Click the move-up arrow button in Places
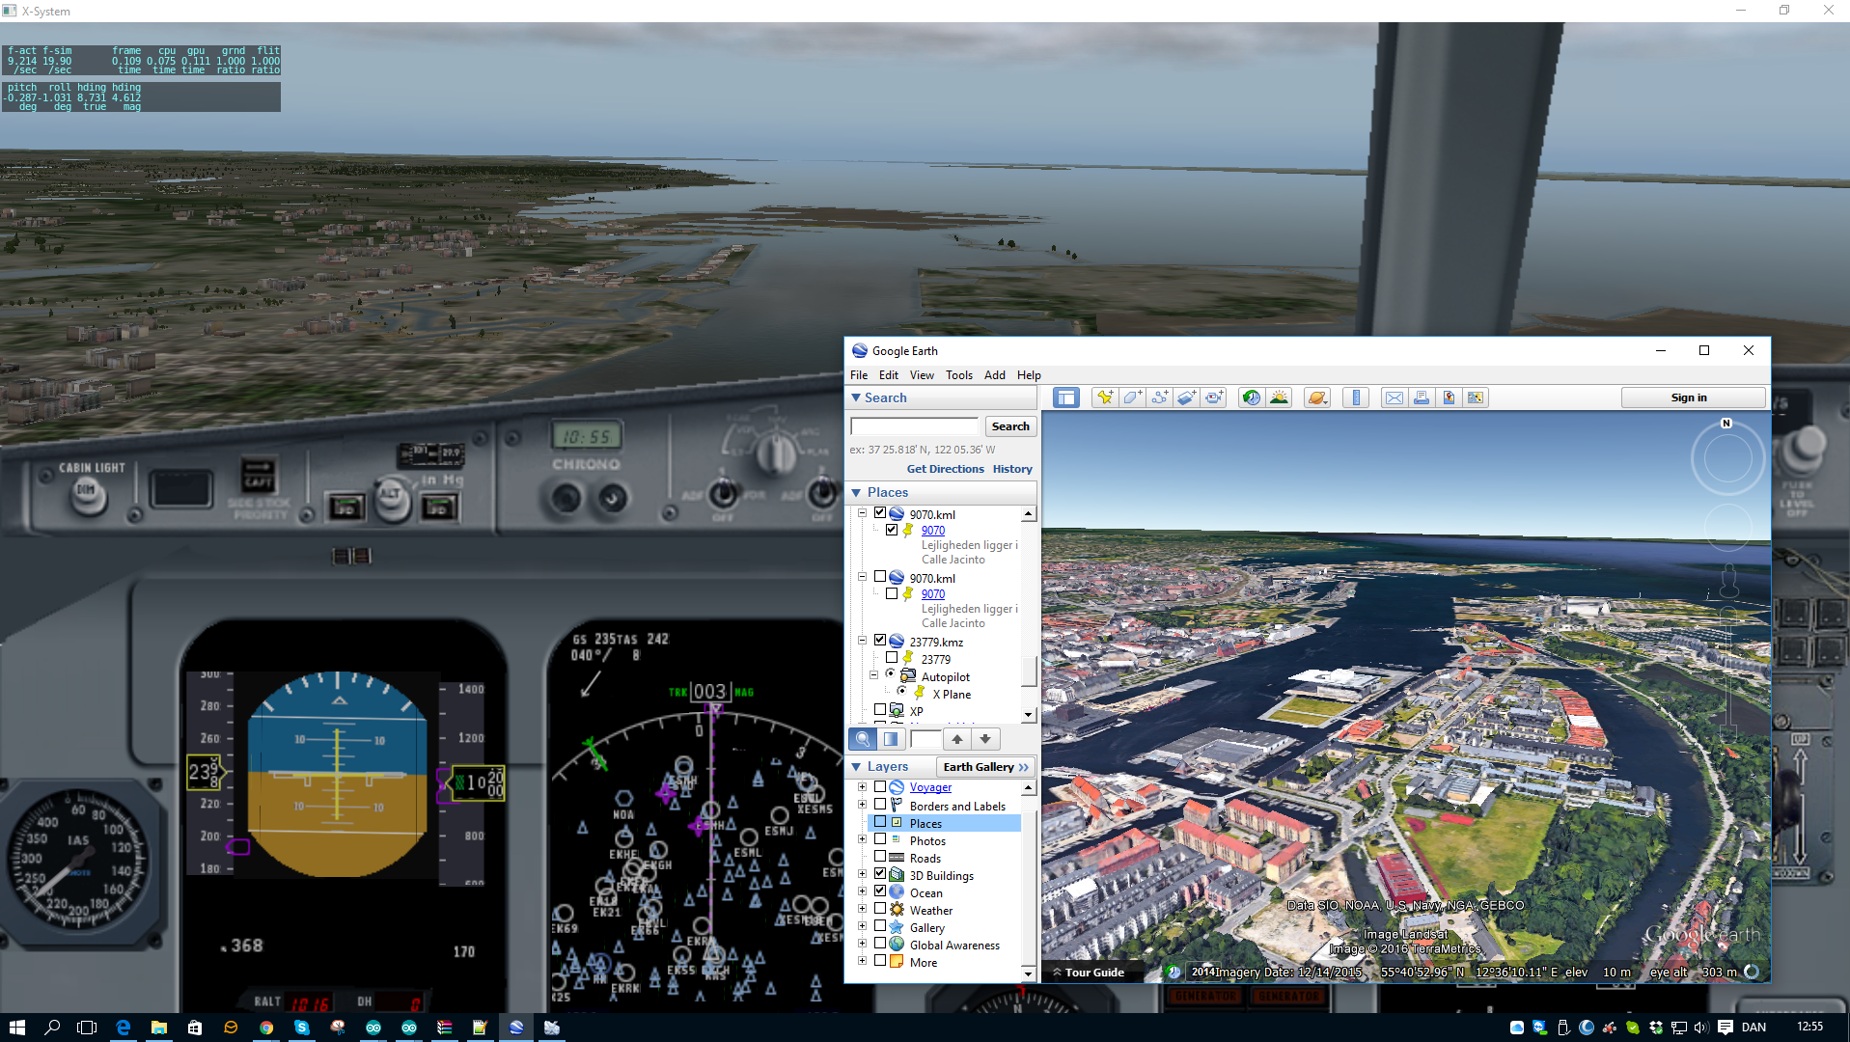 tap(957, 739)
